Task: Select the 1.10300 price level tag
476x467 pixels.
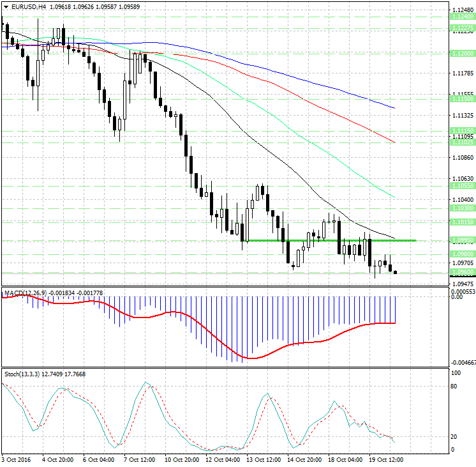Action: (x=461, y=208)
